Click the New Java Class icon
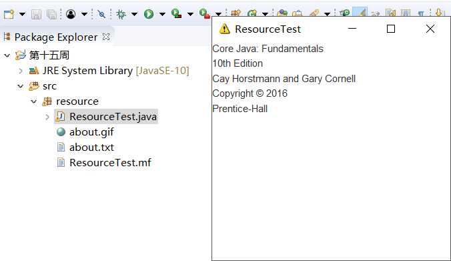451x261 pixels. [252, 13]
